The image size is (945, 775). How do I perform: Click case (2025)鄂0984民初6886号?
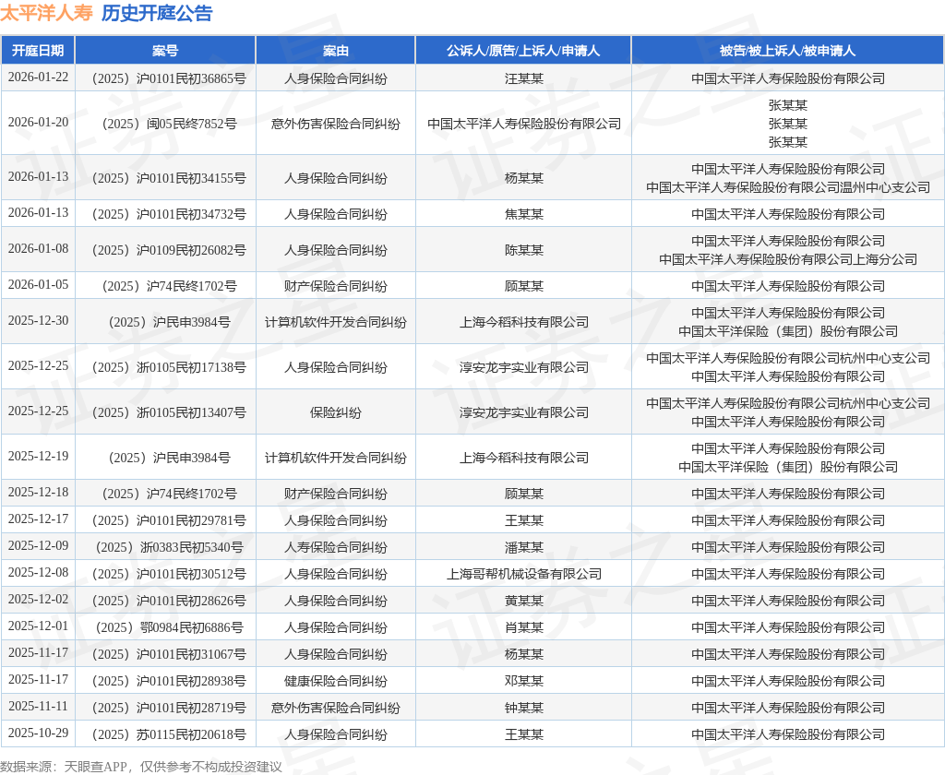pos(169,627)
